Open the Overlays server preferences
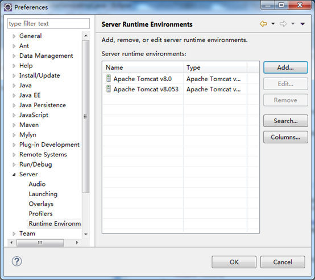This screenshot has height=280, width=315. pyautogui.click(x=41, y=203)
